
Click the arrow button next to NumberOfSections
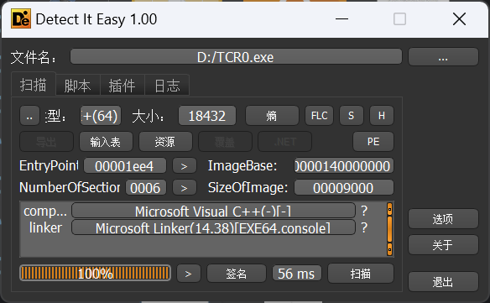pyautogui.click(x=185, y=188)
